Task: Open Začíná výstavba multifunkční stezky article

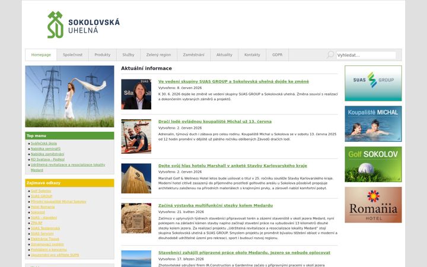Action: point(215,205)
